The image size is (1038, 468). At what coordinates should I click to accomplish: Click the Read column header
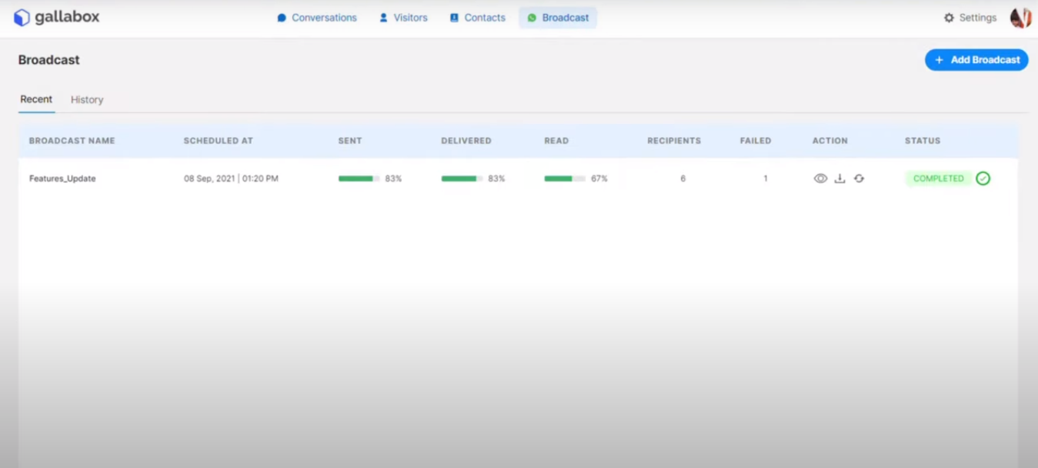click(x=556, y=141)
